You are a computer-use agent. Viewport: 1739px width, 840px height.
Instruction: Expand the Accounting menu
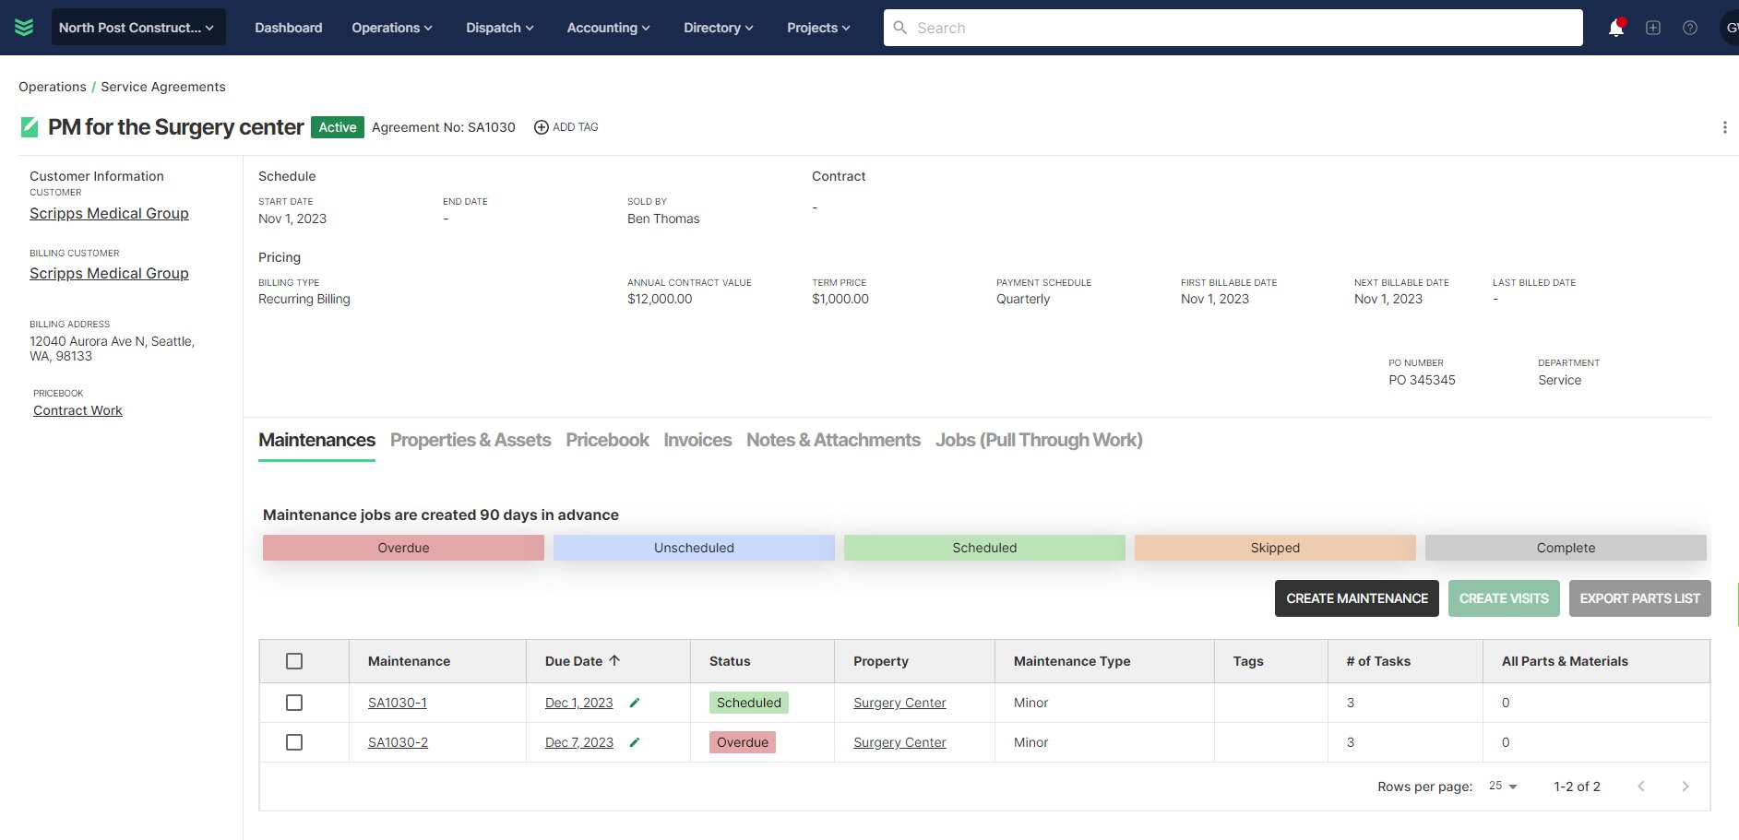click(608, 28)
